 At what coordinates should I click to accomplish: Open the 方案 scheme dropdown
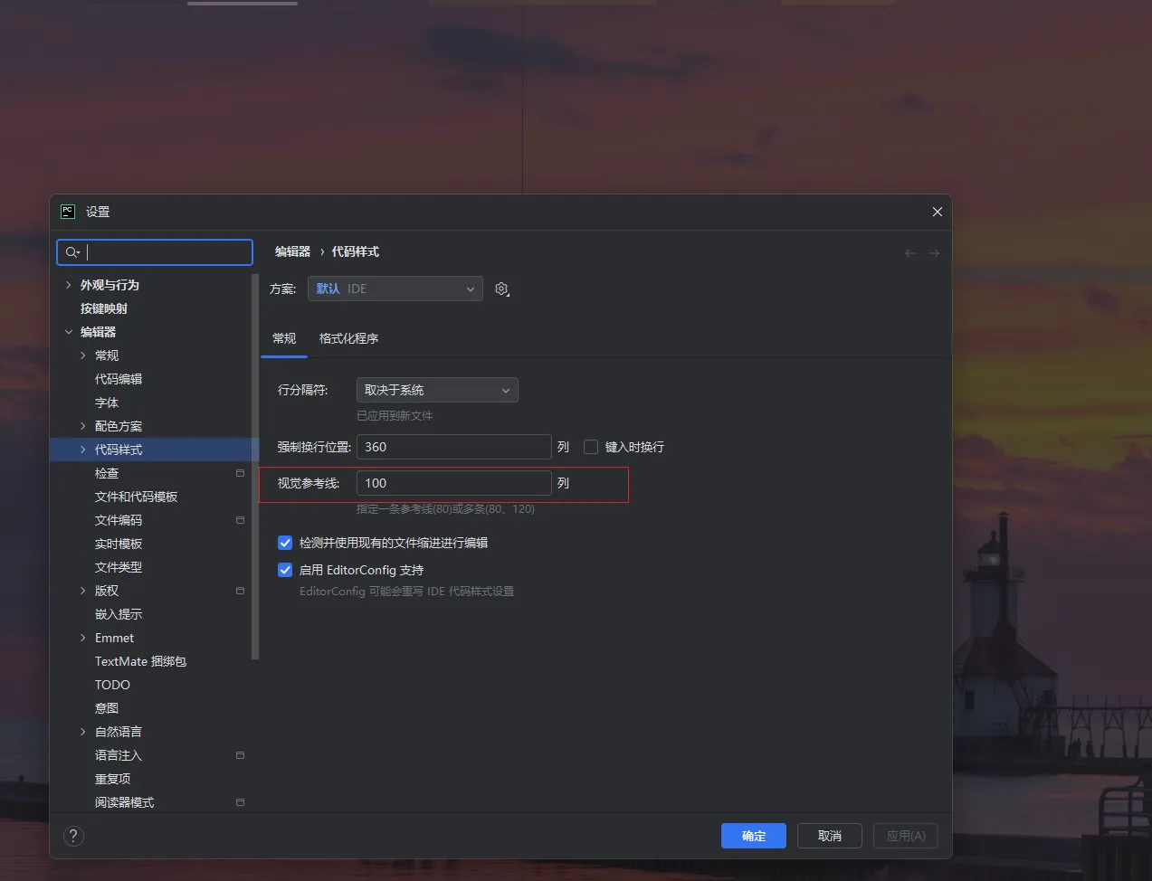tap(395, 289)
